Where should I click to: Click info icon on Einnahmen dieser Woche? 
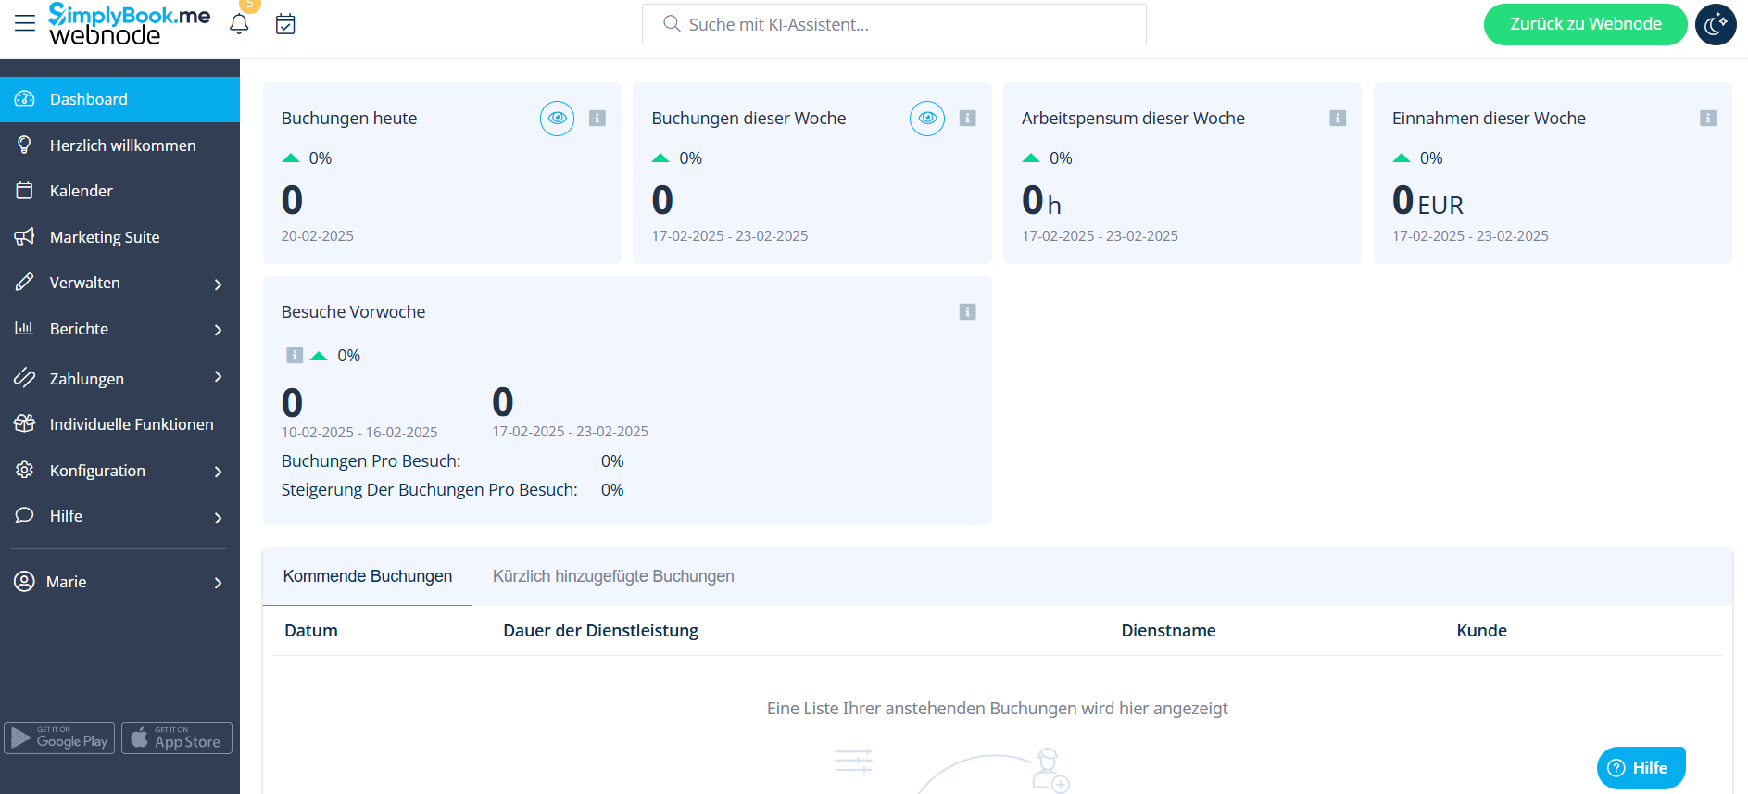click(x=1707, y=119)
